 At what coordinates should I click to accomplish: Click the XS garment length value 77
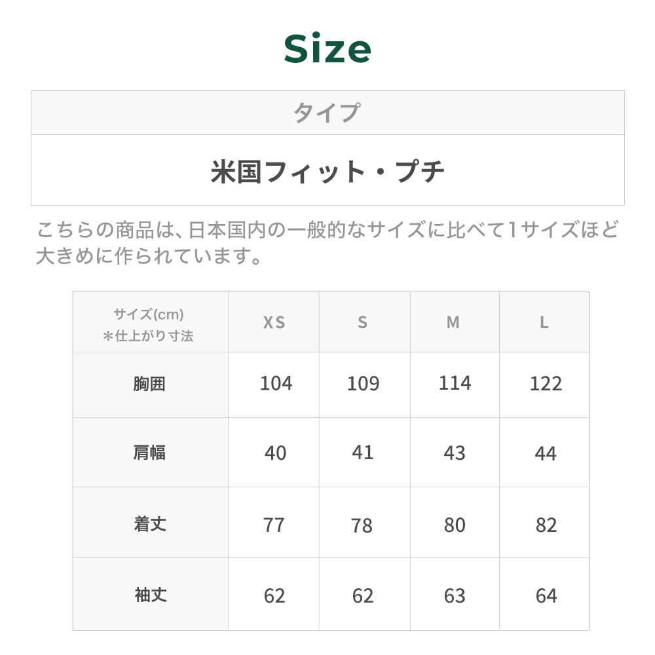[x=274, y=525]
